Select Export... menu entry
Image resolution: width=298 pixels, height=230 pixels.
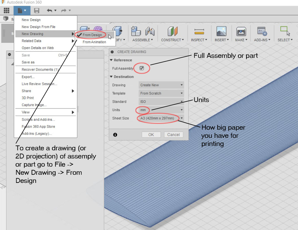[46, 77]
